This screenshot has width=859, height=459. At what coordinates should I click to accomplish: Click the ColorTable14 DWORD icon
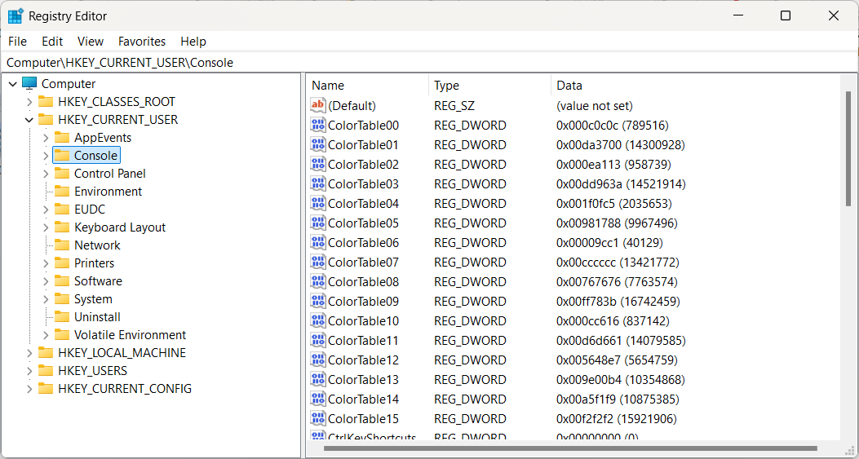[318, 399]
